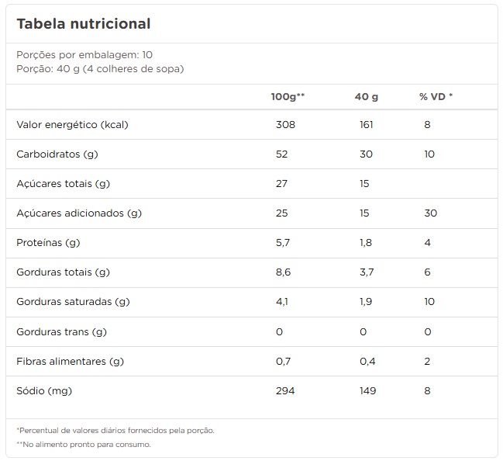
Task: Click the 40 g column header
Action: coord(366,97)
